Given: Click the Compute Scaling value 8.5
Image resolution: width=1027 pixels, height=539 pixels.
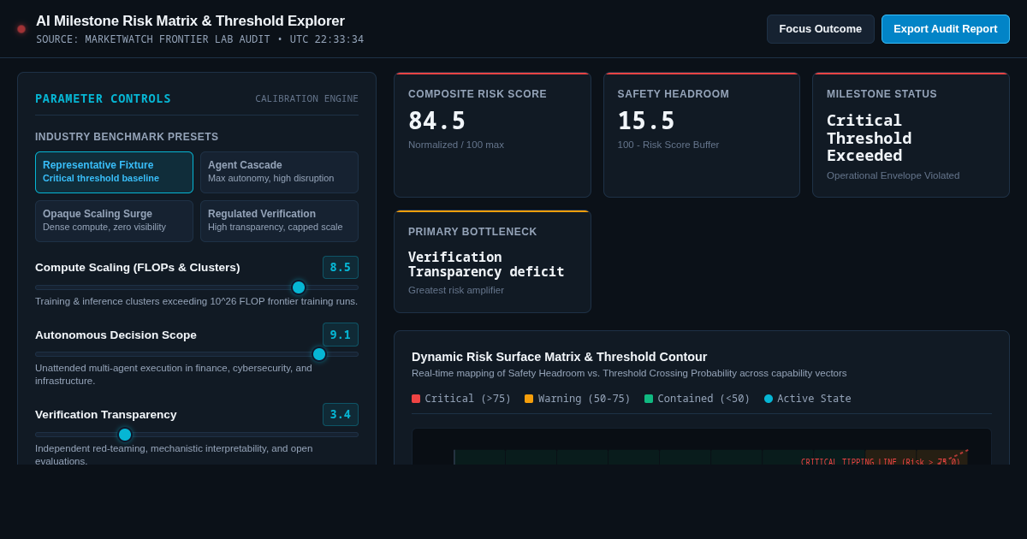Looking at the screenshot, I should tap(341, 267).
